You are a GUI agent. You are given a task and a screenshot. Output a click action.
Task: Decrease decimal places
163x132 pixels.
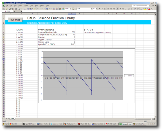tap(132, 9)
